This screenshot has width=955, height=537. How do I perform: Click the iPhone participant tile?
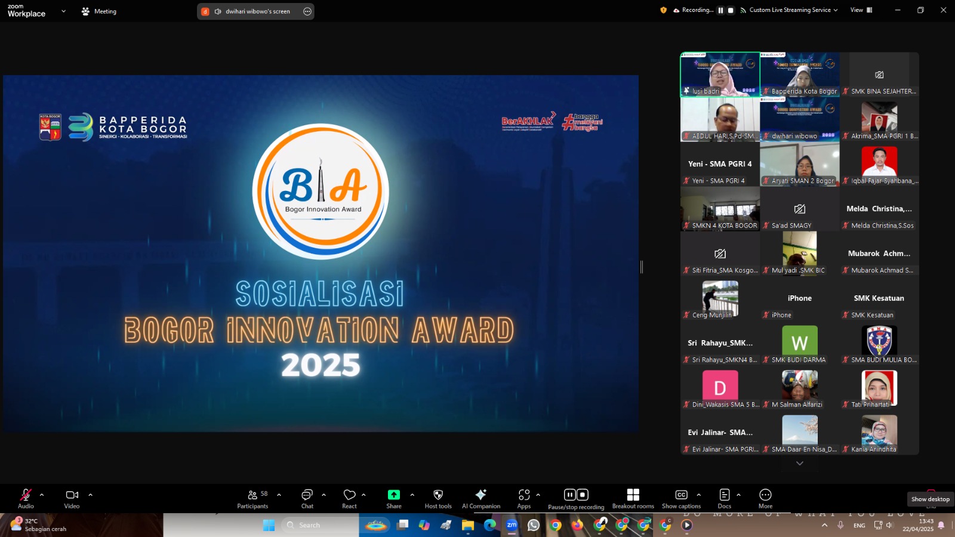[800, 298]
